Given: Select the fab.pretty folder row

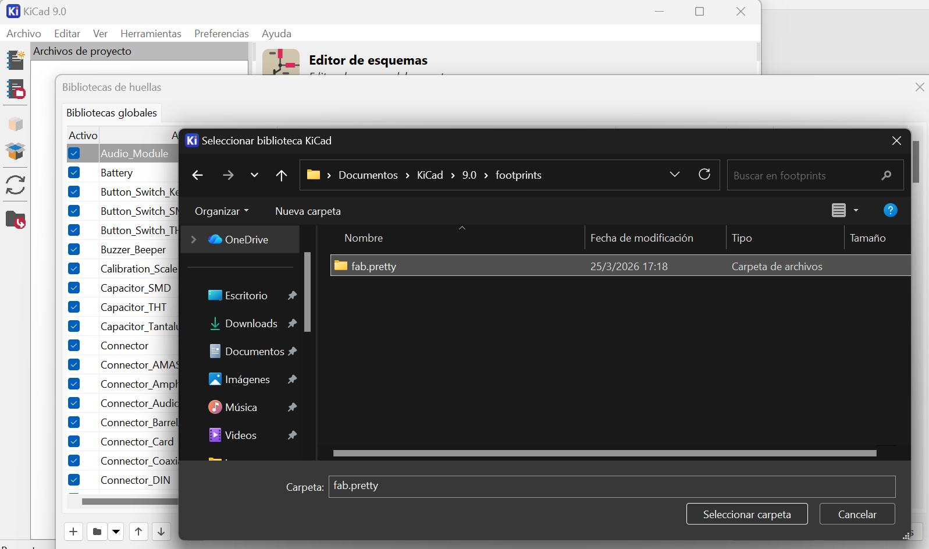Looking at the screenshot, I should tap(621, 266).
